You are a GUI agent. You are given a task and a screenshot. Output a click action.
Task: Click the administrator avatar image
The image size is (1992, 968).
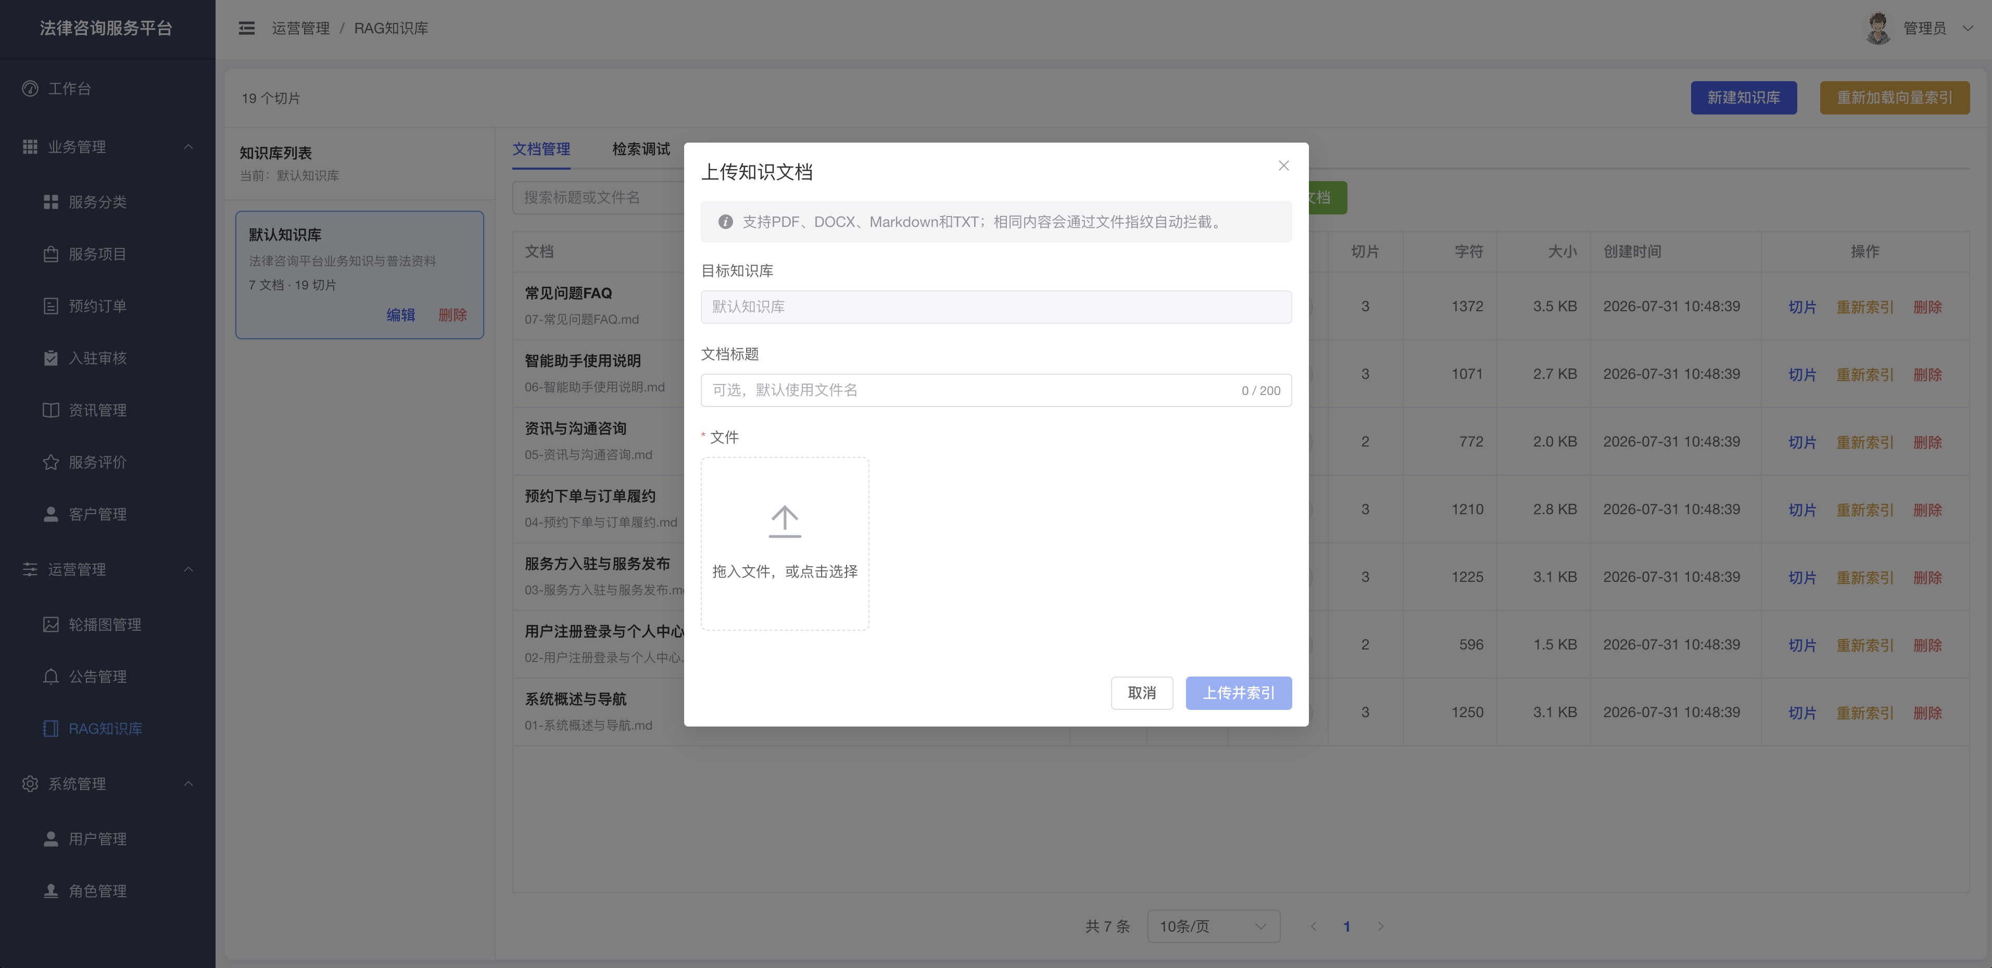1878,29
